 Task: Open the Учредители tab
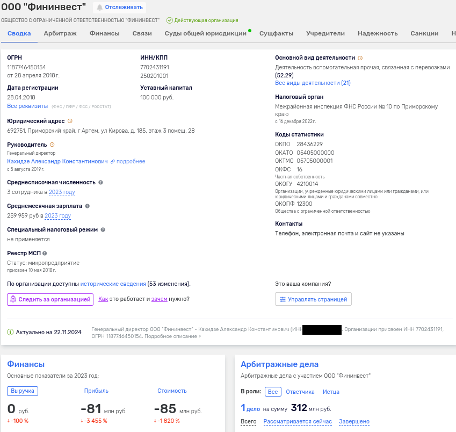[x=325, y=33]
